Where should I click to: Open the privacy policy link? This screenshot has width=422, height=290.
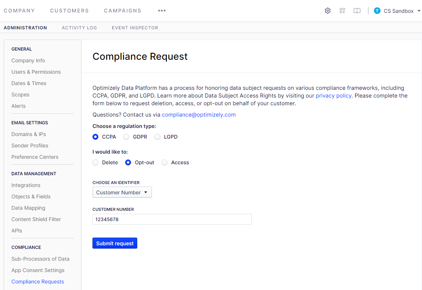(334, 96)
